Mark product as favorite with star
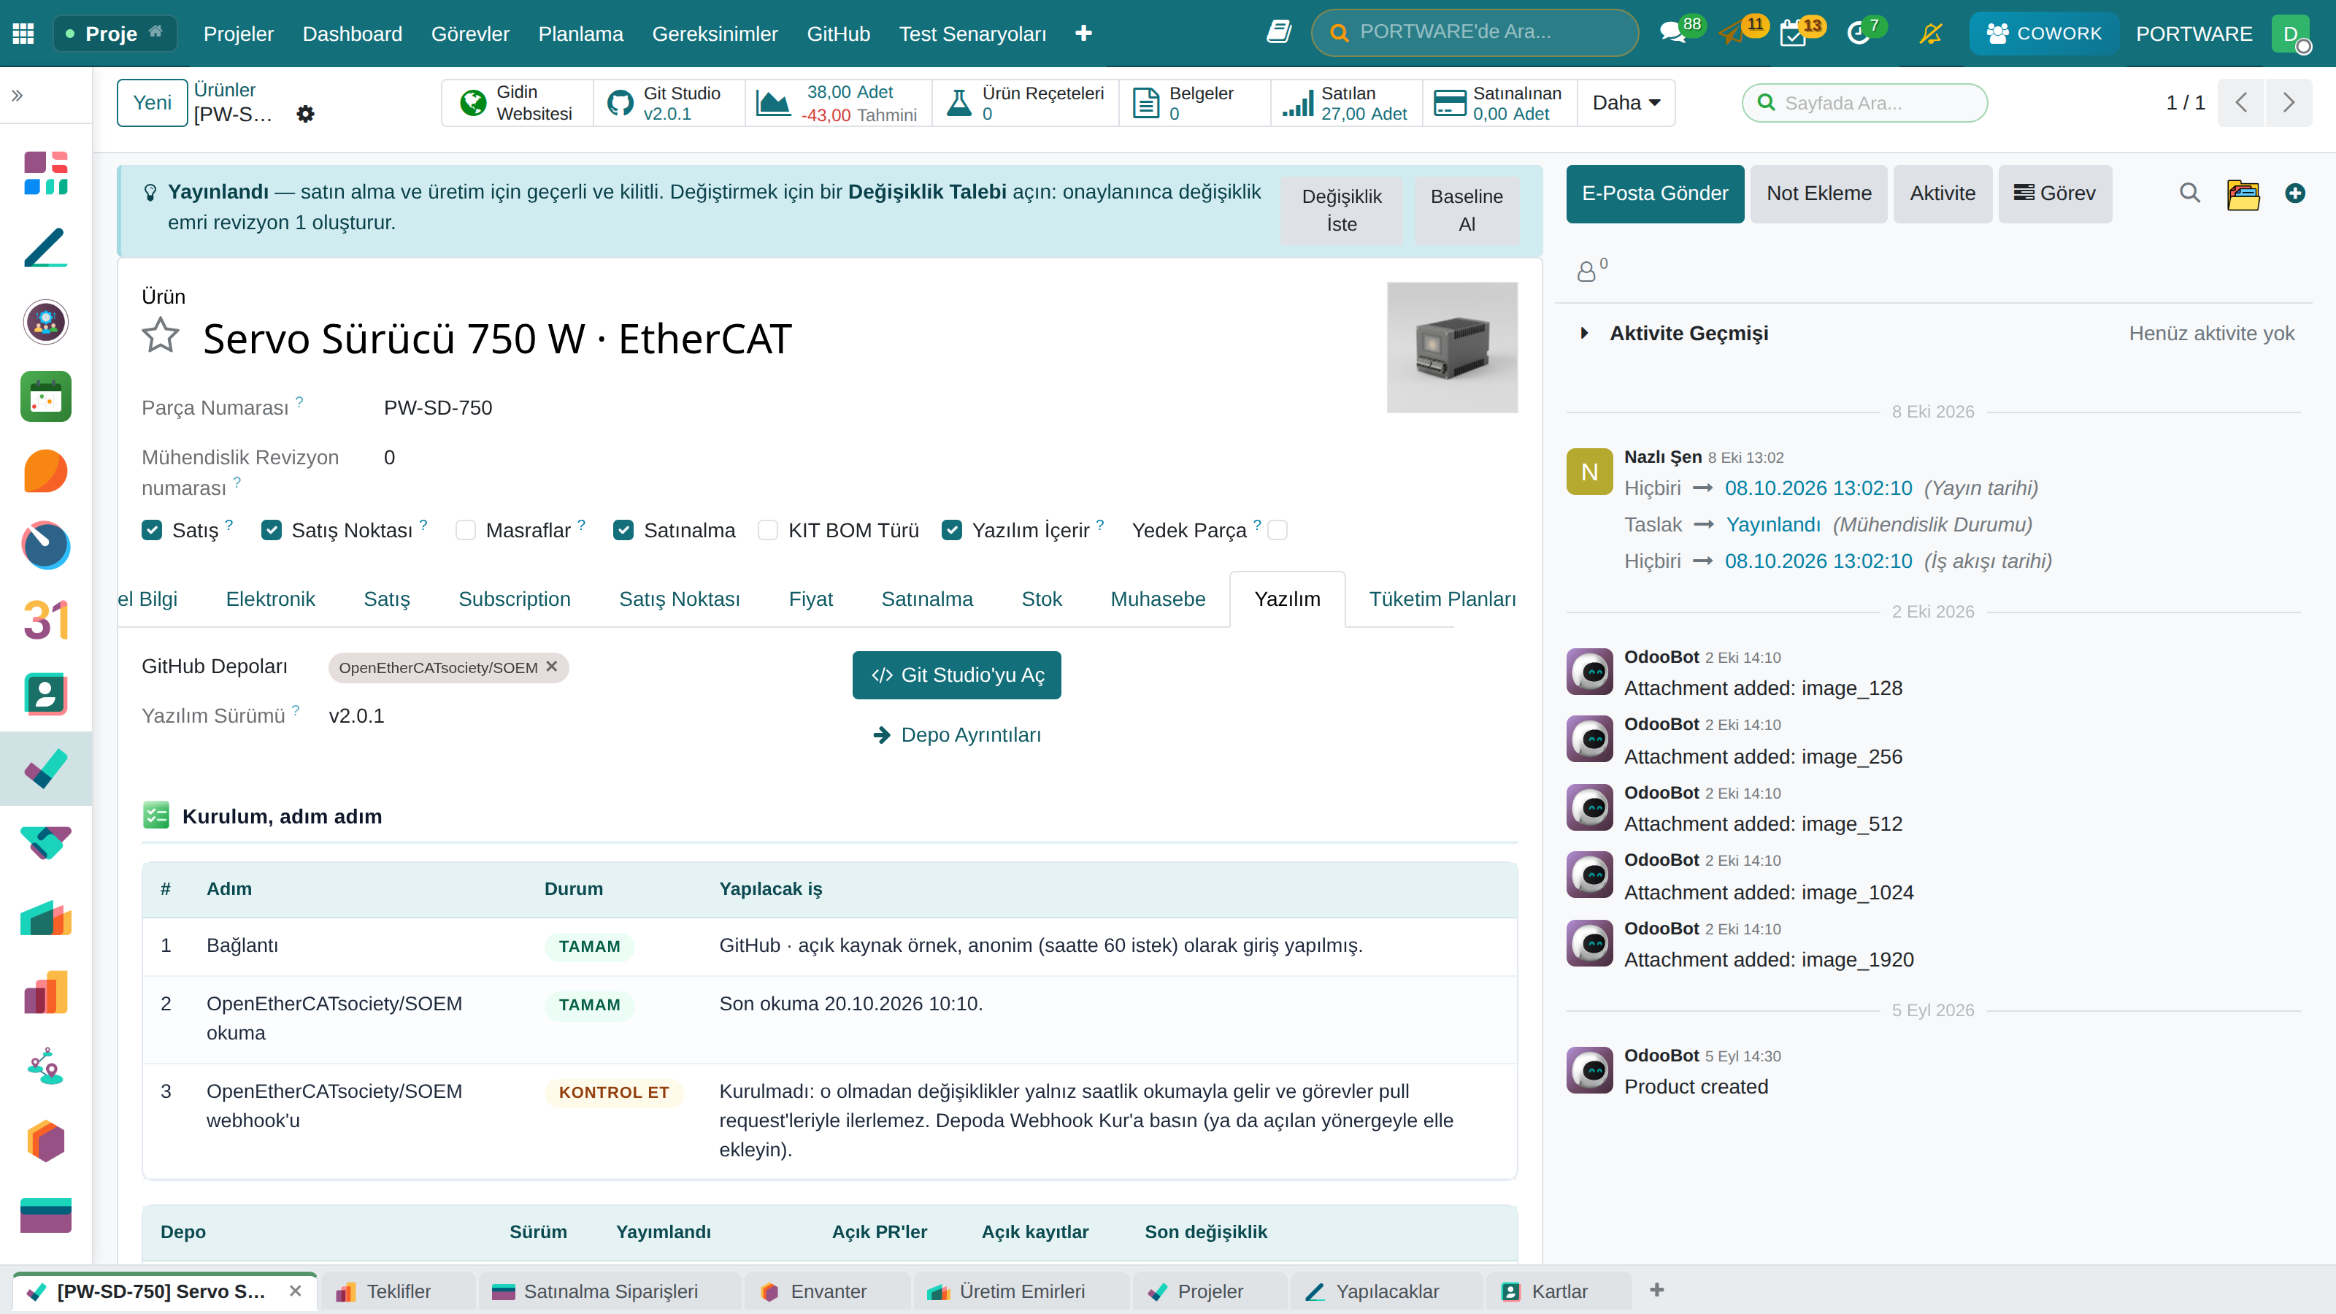2336x1314 pixels. (161, 336)
